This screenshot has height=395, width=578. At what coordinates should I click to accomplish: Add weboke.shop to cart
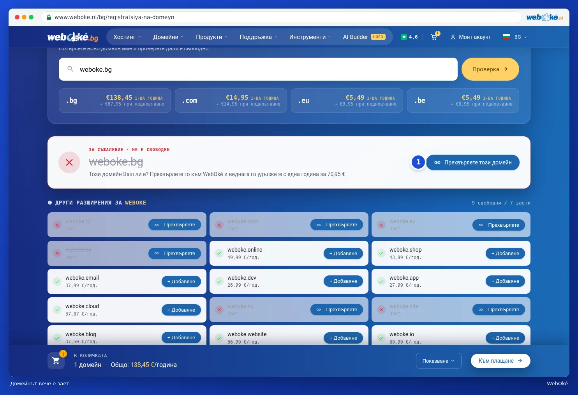(x=505, y=253)
